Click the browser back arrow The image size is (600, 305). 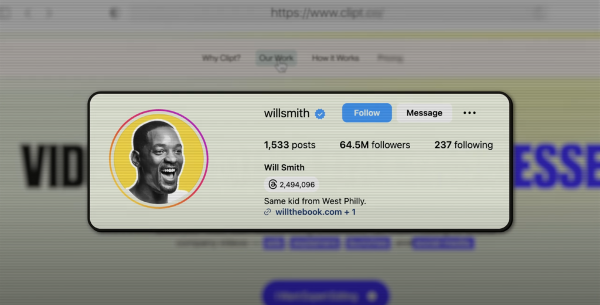(x=28, y=13)
